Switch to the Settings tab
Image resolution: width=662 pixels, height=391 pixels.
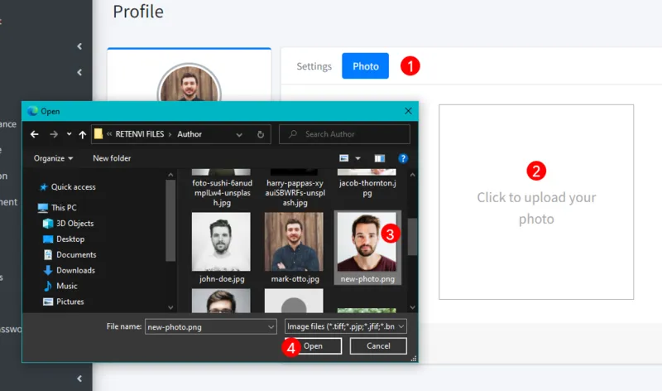314,66
